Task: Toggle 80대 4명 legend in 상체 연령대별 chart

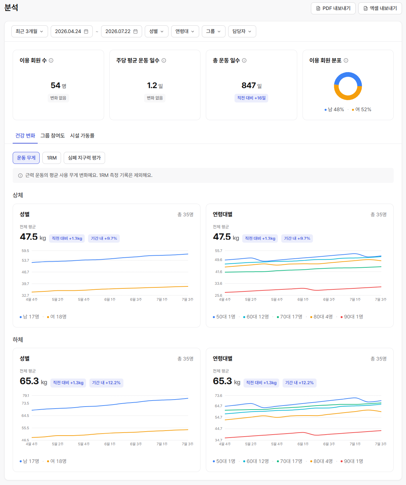Action: click(321, 317)
